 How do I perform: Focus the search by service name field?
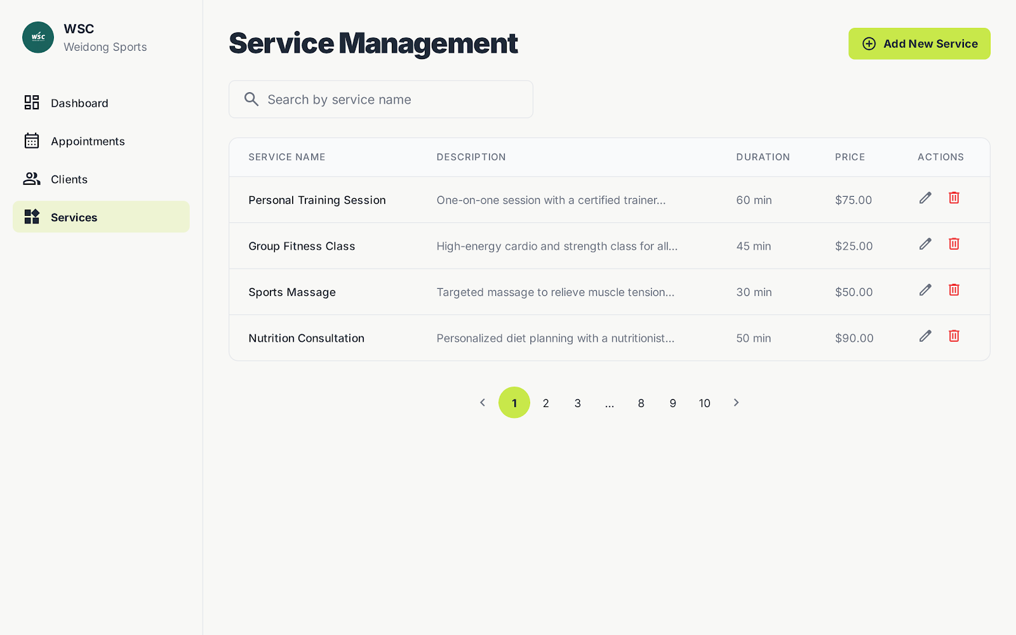click(394, 100)
